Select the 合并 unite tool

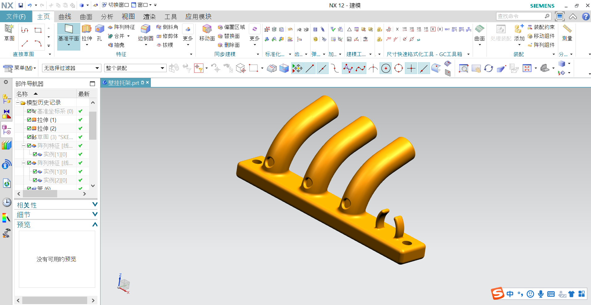(116, 36)
